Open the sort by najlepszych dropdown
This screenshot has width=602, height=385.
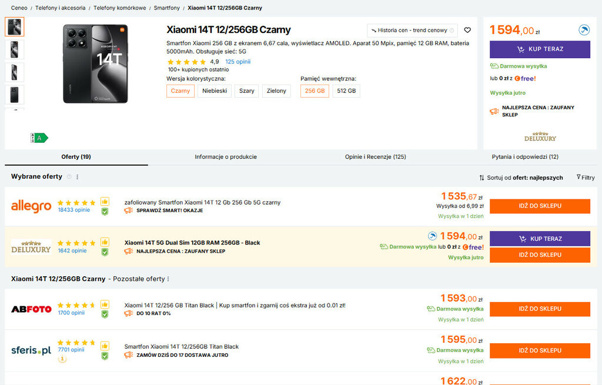click(x=521, y=178)
